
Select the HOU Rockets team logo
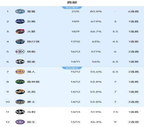pyautogui.click(x=20, y=31)
